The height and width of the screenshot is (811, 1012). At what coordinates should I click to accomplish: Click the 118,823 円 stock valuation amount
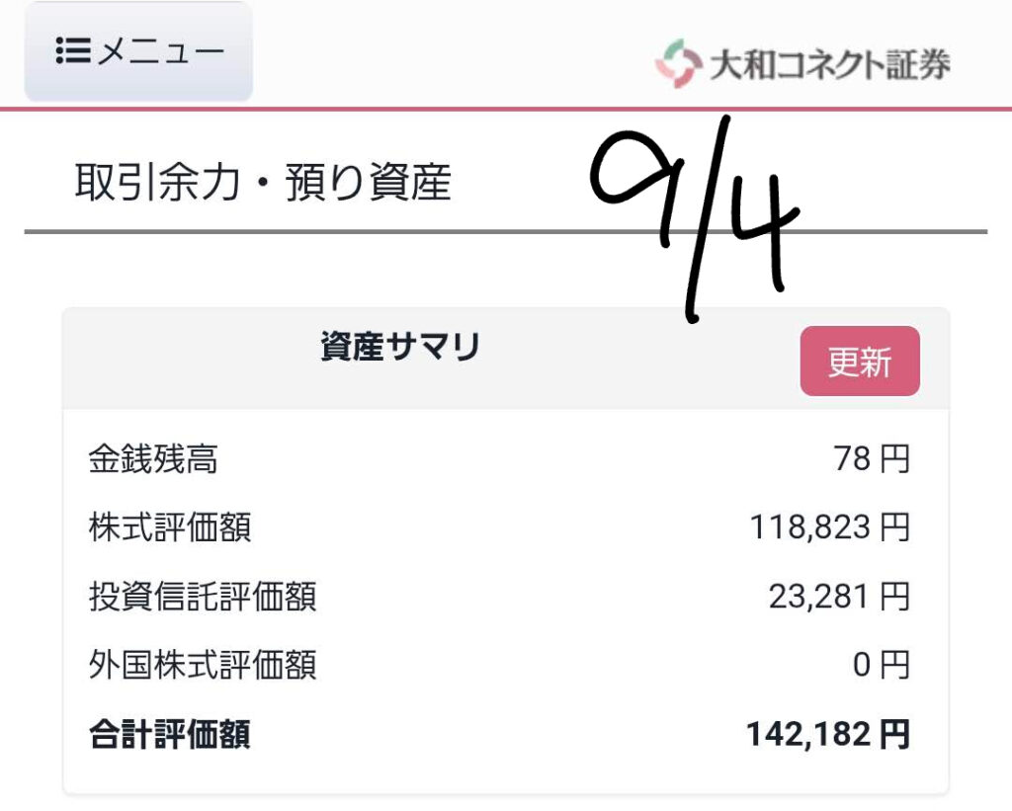830,527
